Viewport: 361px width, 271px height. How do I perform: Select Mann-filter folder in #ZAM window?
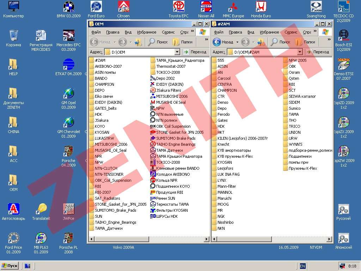(224, 186)
